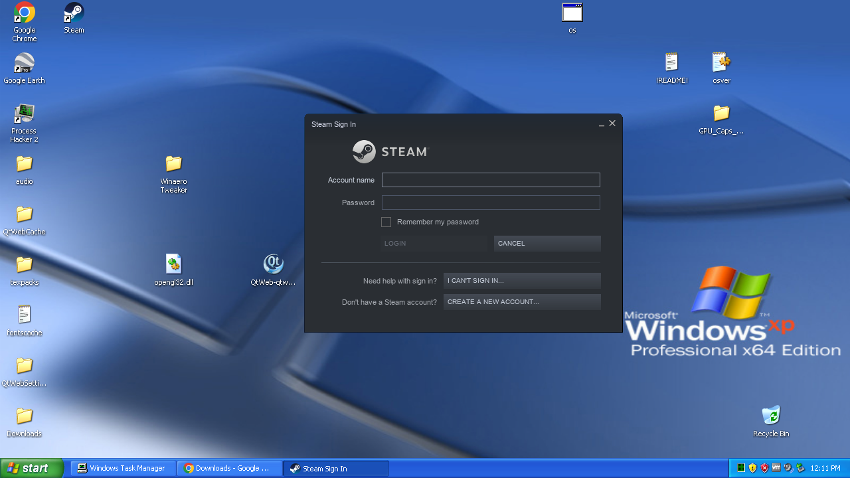Click the Need help with sign in text

[x=400, y=281]
